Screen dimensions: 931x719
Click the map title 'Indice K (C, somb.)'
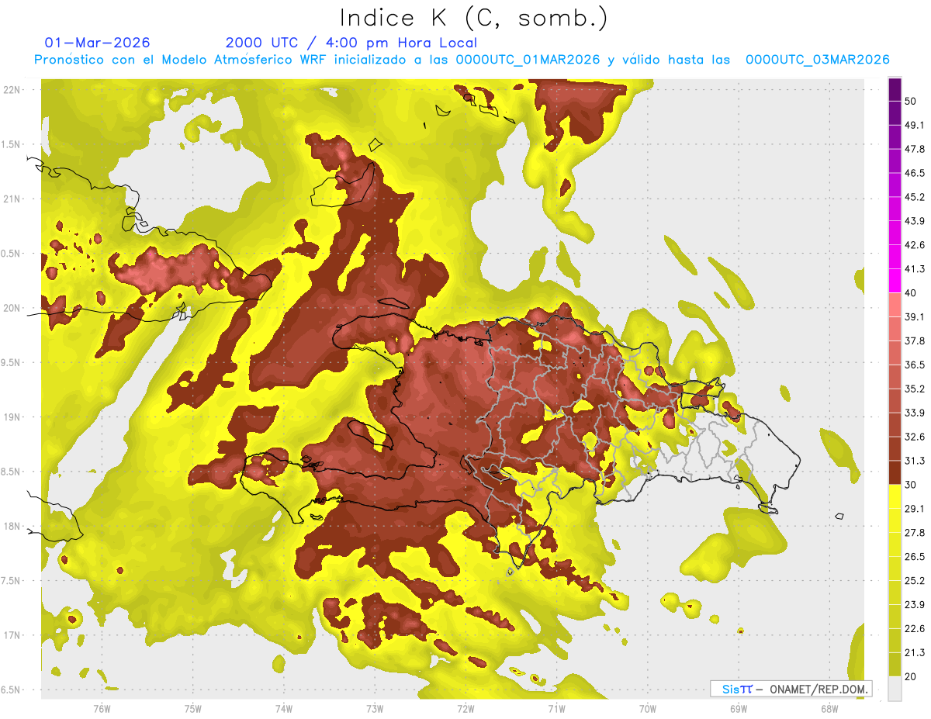pos(474,18)
